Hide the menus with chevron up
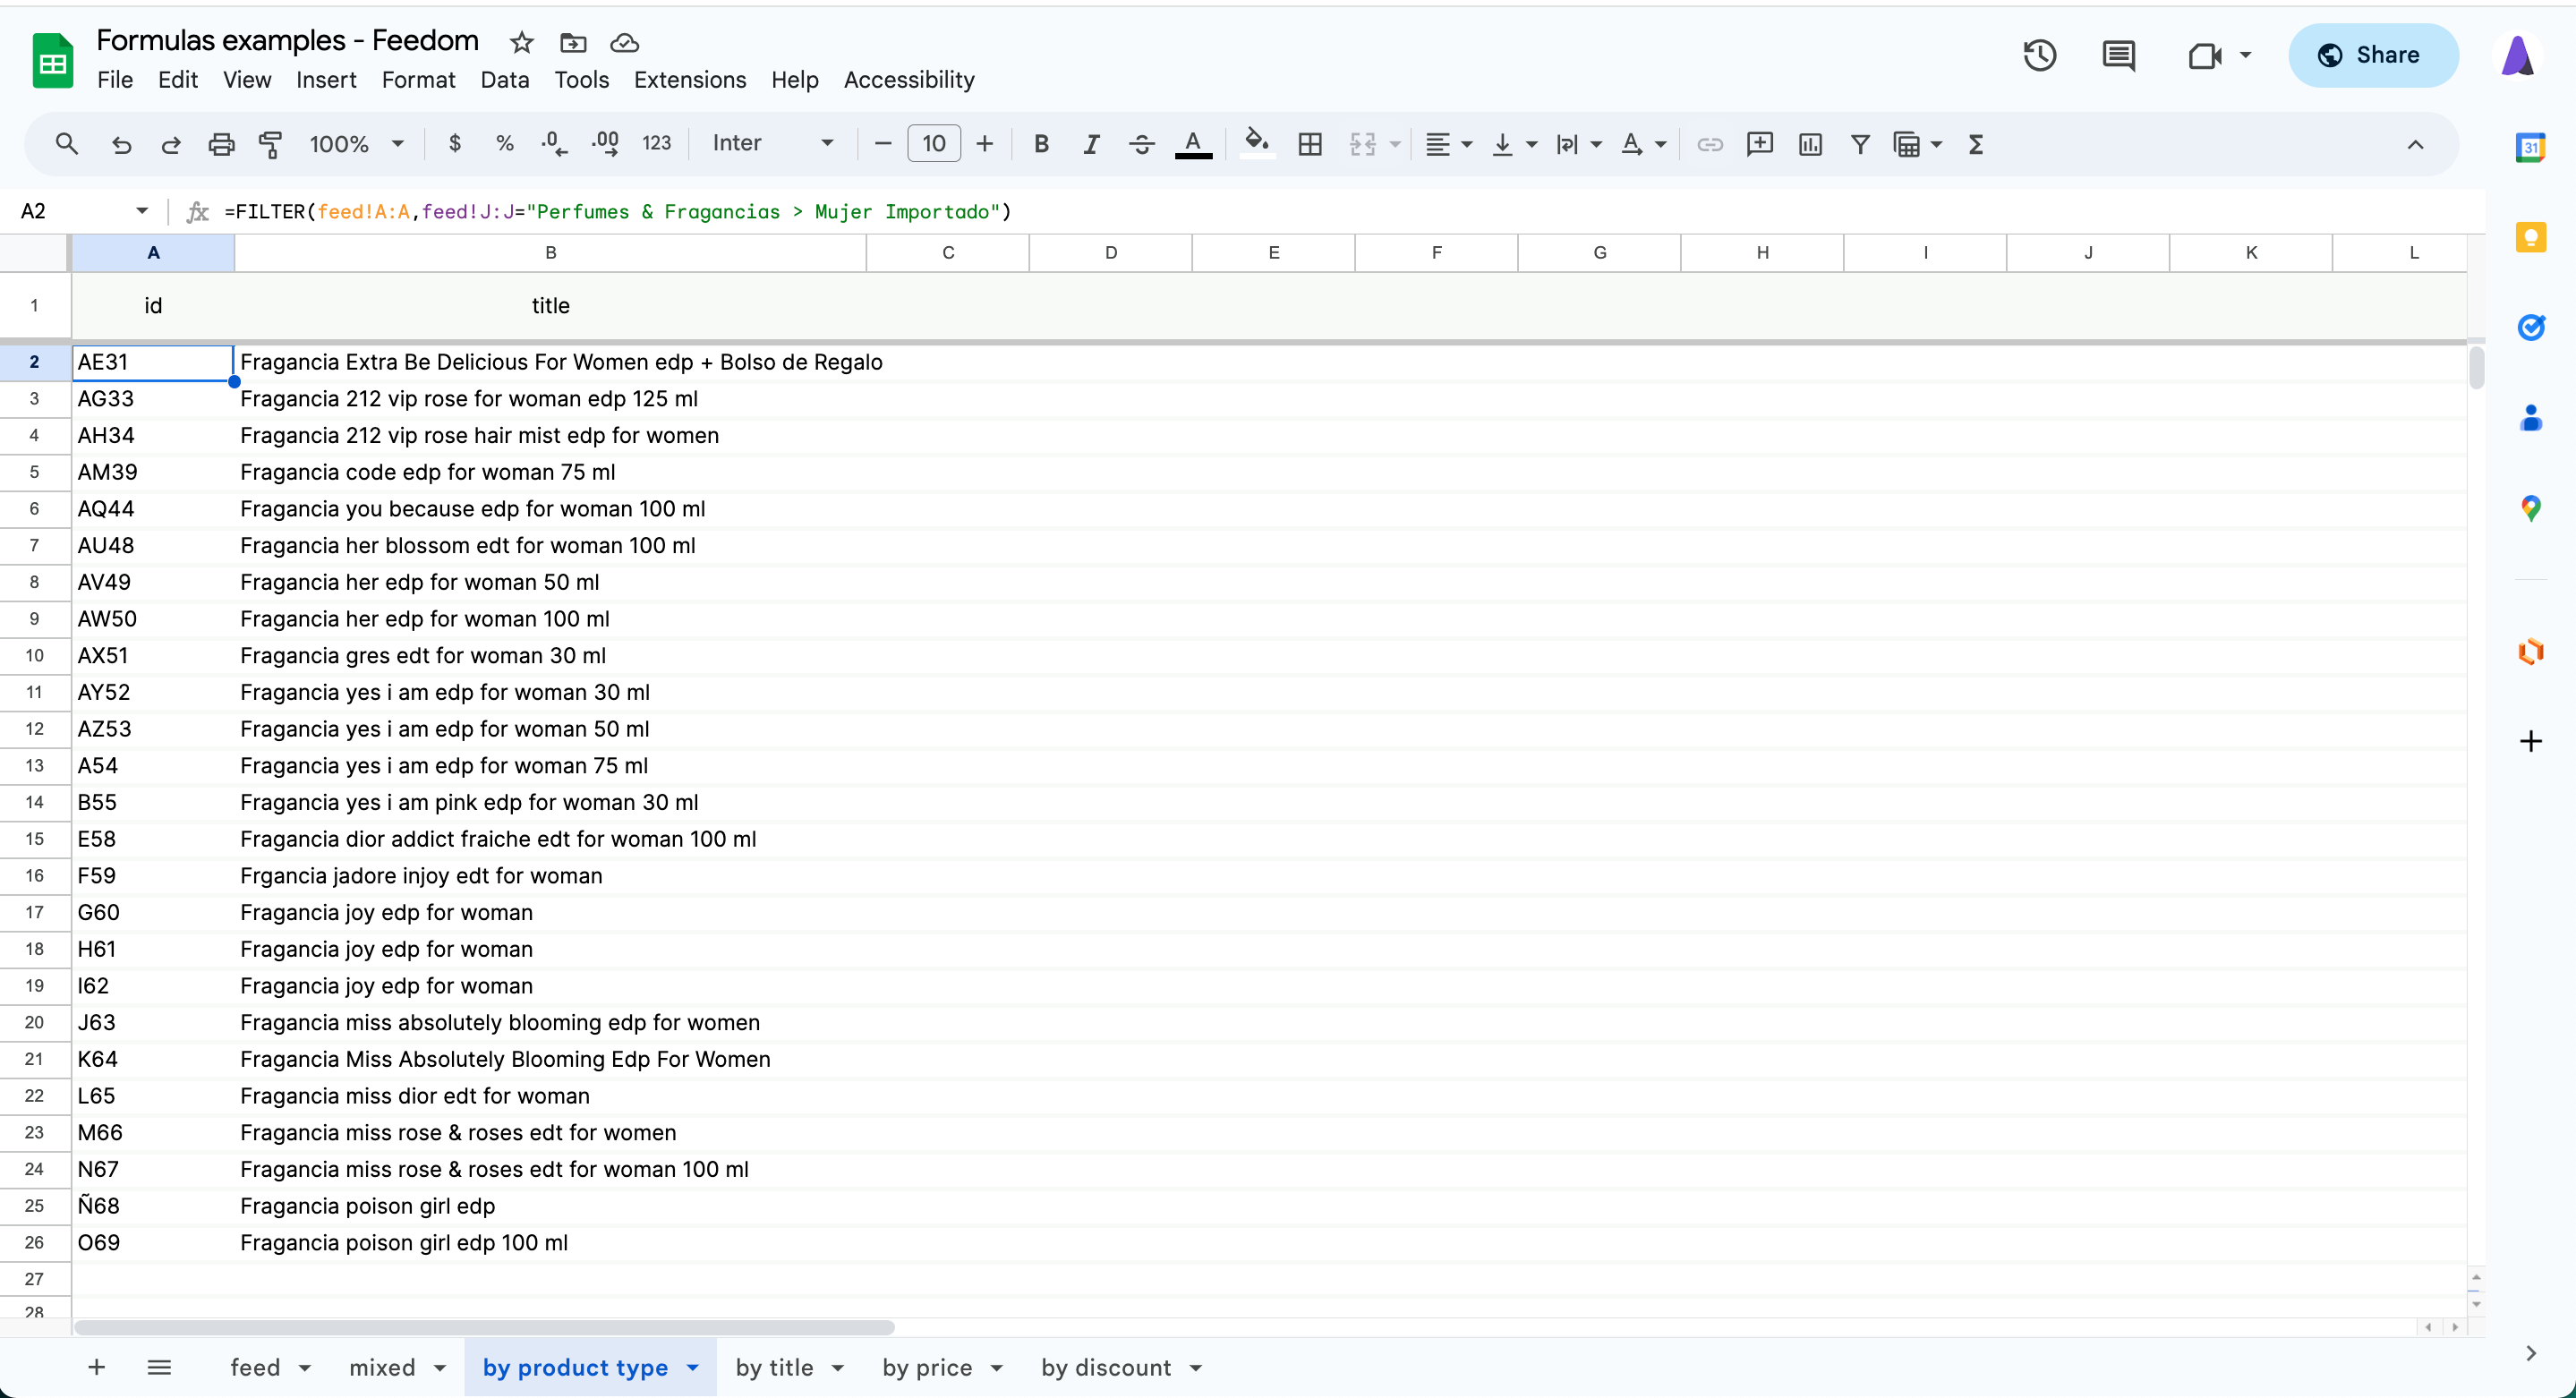The height and width of the screenshot is (1398, 2576). [2415, 144]
